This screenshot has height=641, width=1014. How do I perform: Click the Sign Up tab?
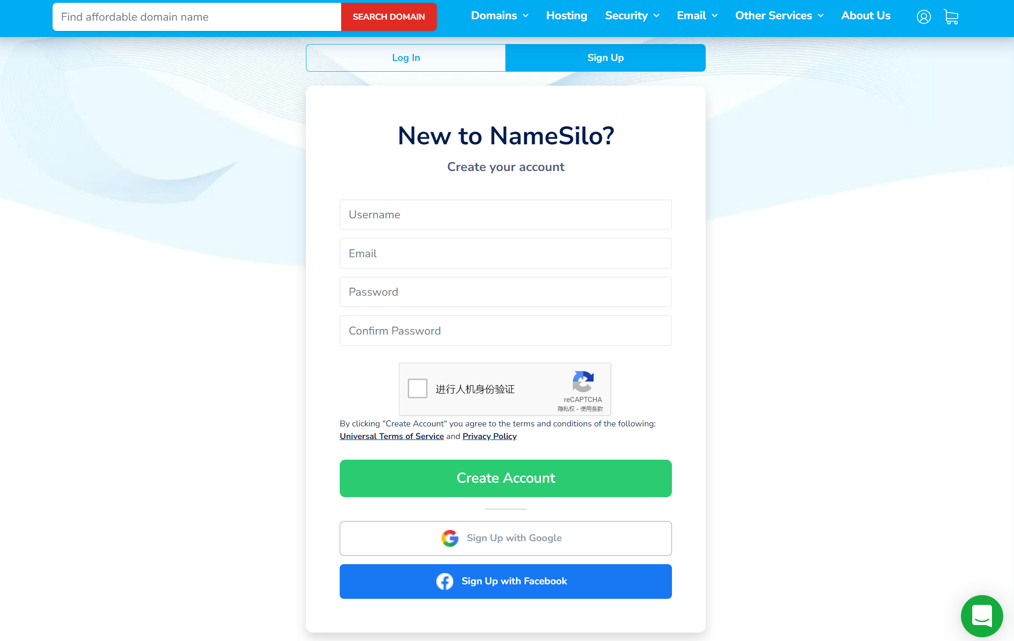605,58
